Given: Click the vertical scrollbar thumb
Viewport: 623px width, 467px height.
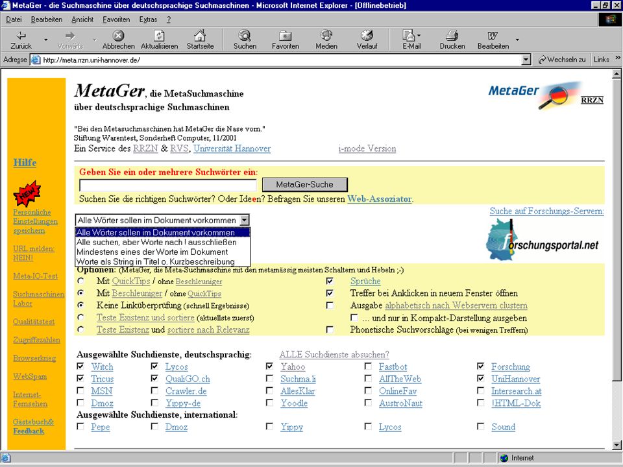Looking at the screenshot, I should (x=617, y=230).
